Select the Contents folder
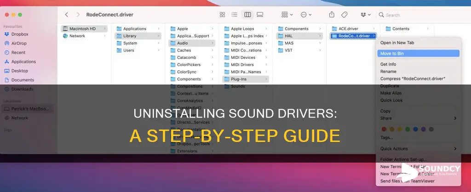Viewport: 471px width, 192px height. (x=407, y=28)
